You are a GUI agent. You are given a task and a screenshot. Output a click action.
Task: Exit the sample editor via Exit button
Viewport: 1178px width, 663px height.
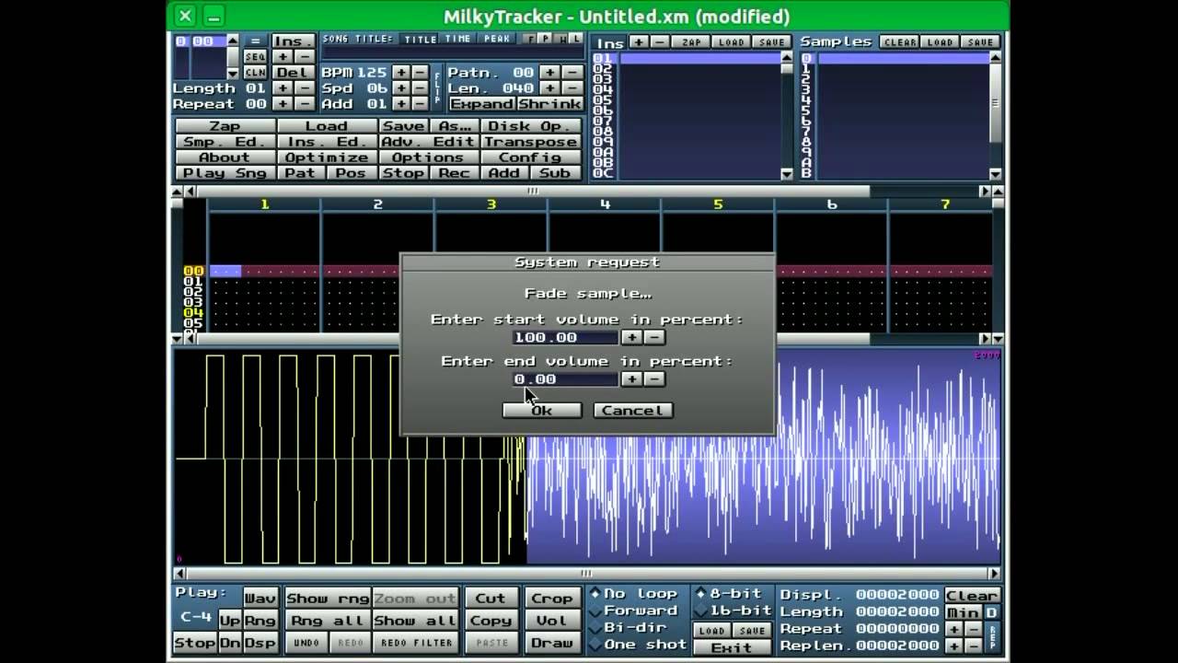coord(732,647)
